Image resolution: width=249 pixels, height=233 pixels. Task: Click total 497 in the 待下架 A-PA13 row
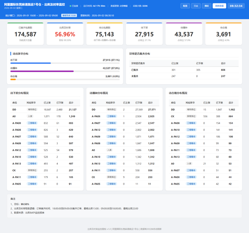click(x=71, y=164)
